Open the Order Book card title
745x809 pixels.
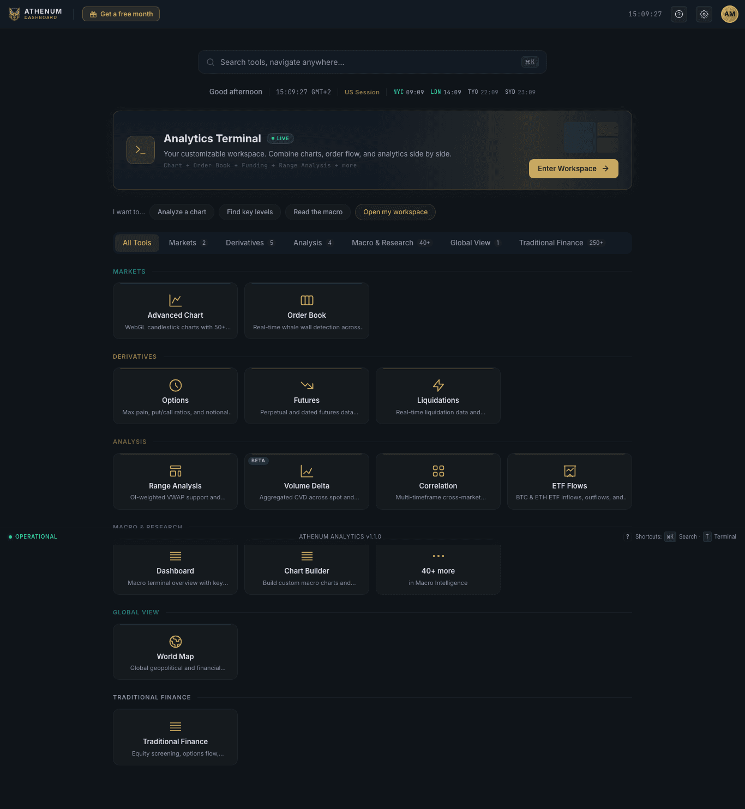click(x=307, y=315)
